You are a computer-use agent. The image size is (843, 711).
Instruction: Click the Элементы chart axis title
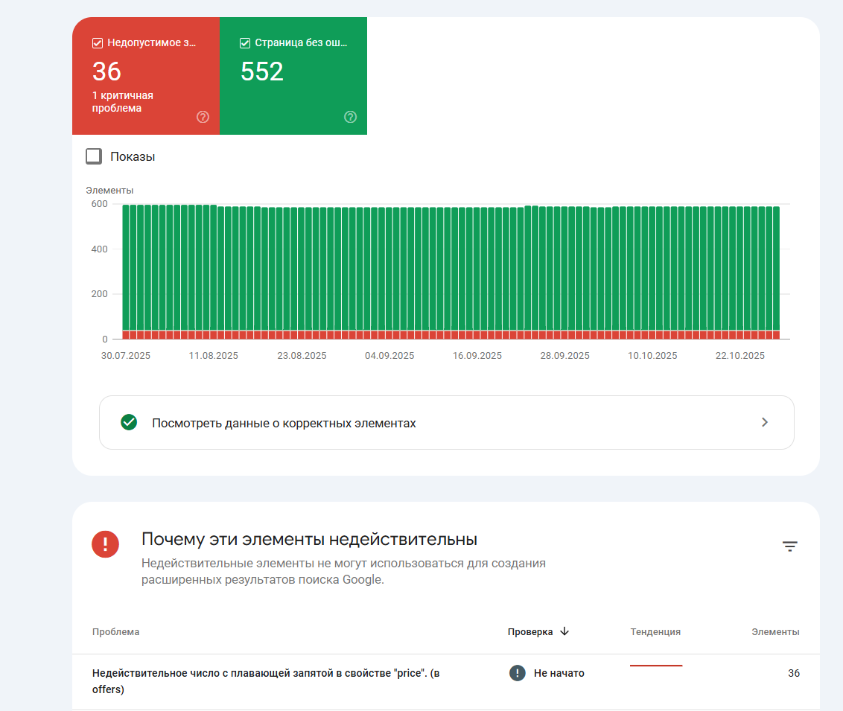(109, 191)
